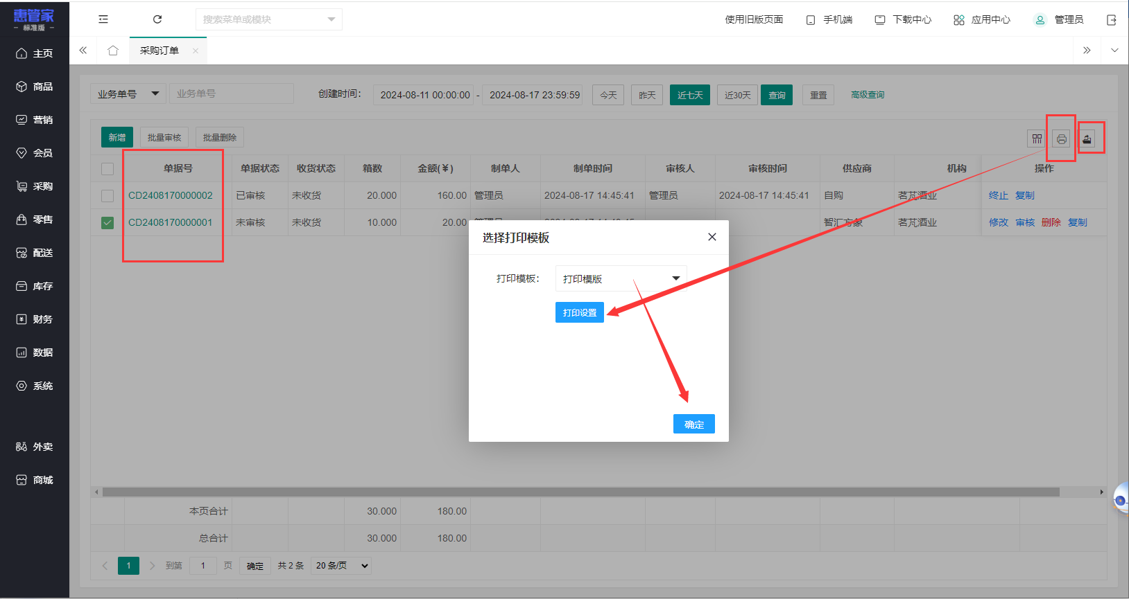Click the horizontal table scrollbar
The width and height of the screenshot is (1129, 599).
click(581, 492)
